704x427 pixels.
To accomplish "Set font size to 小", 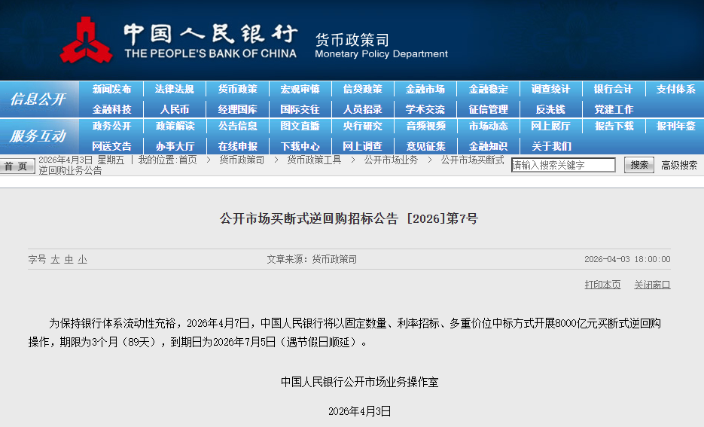I will (x=82, y=260).
